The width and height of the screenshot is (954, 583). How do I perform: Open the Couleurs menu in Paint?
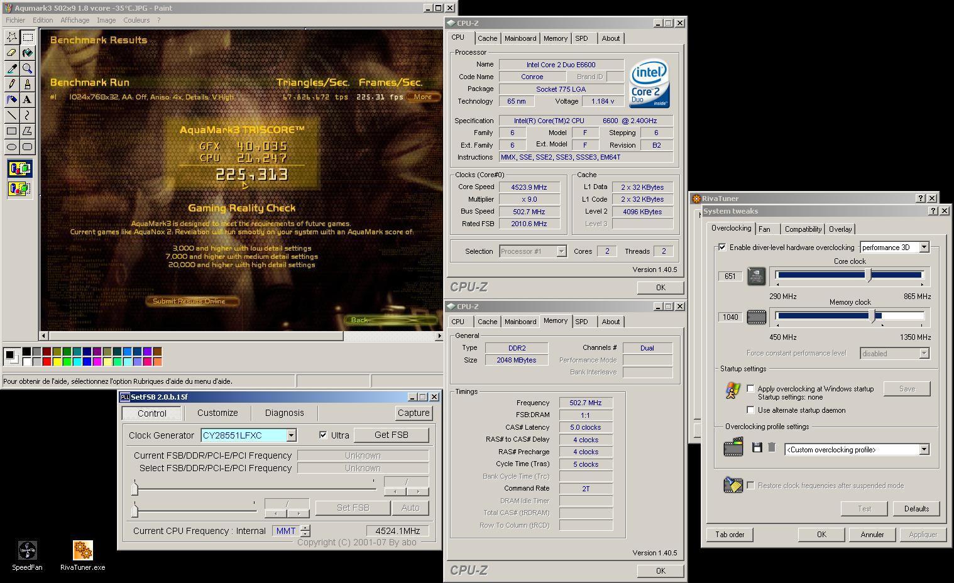click(136, 20)
